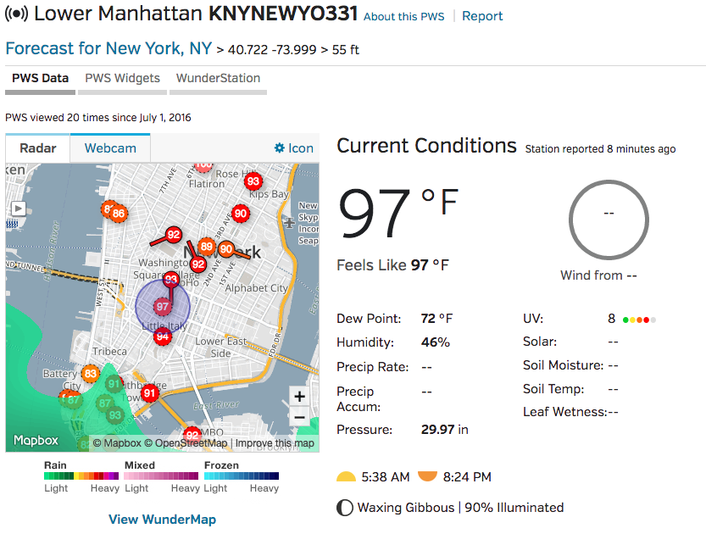The height and width of the screenshot is (545, 706).
Task: Open the View WunderMap link
Action: [x=162, y=520]
